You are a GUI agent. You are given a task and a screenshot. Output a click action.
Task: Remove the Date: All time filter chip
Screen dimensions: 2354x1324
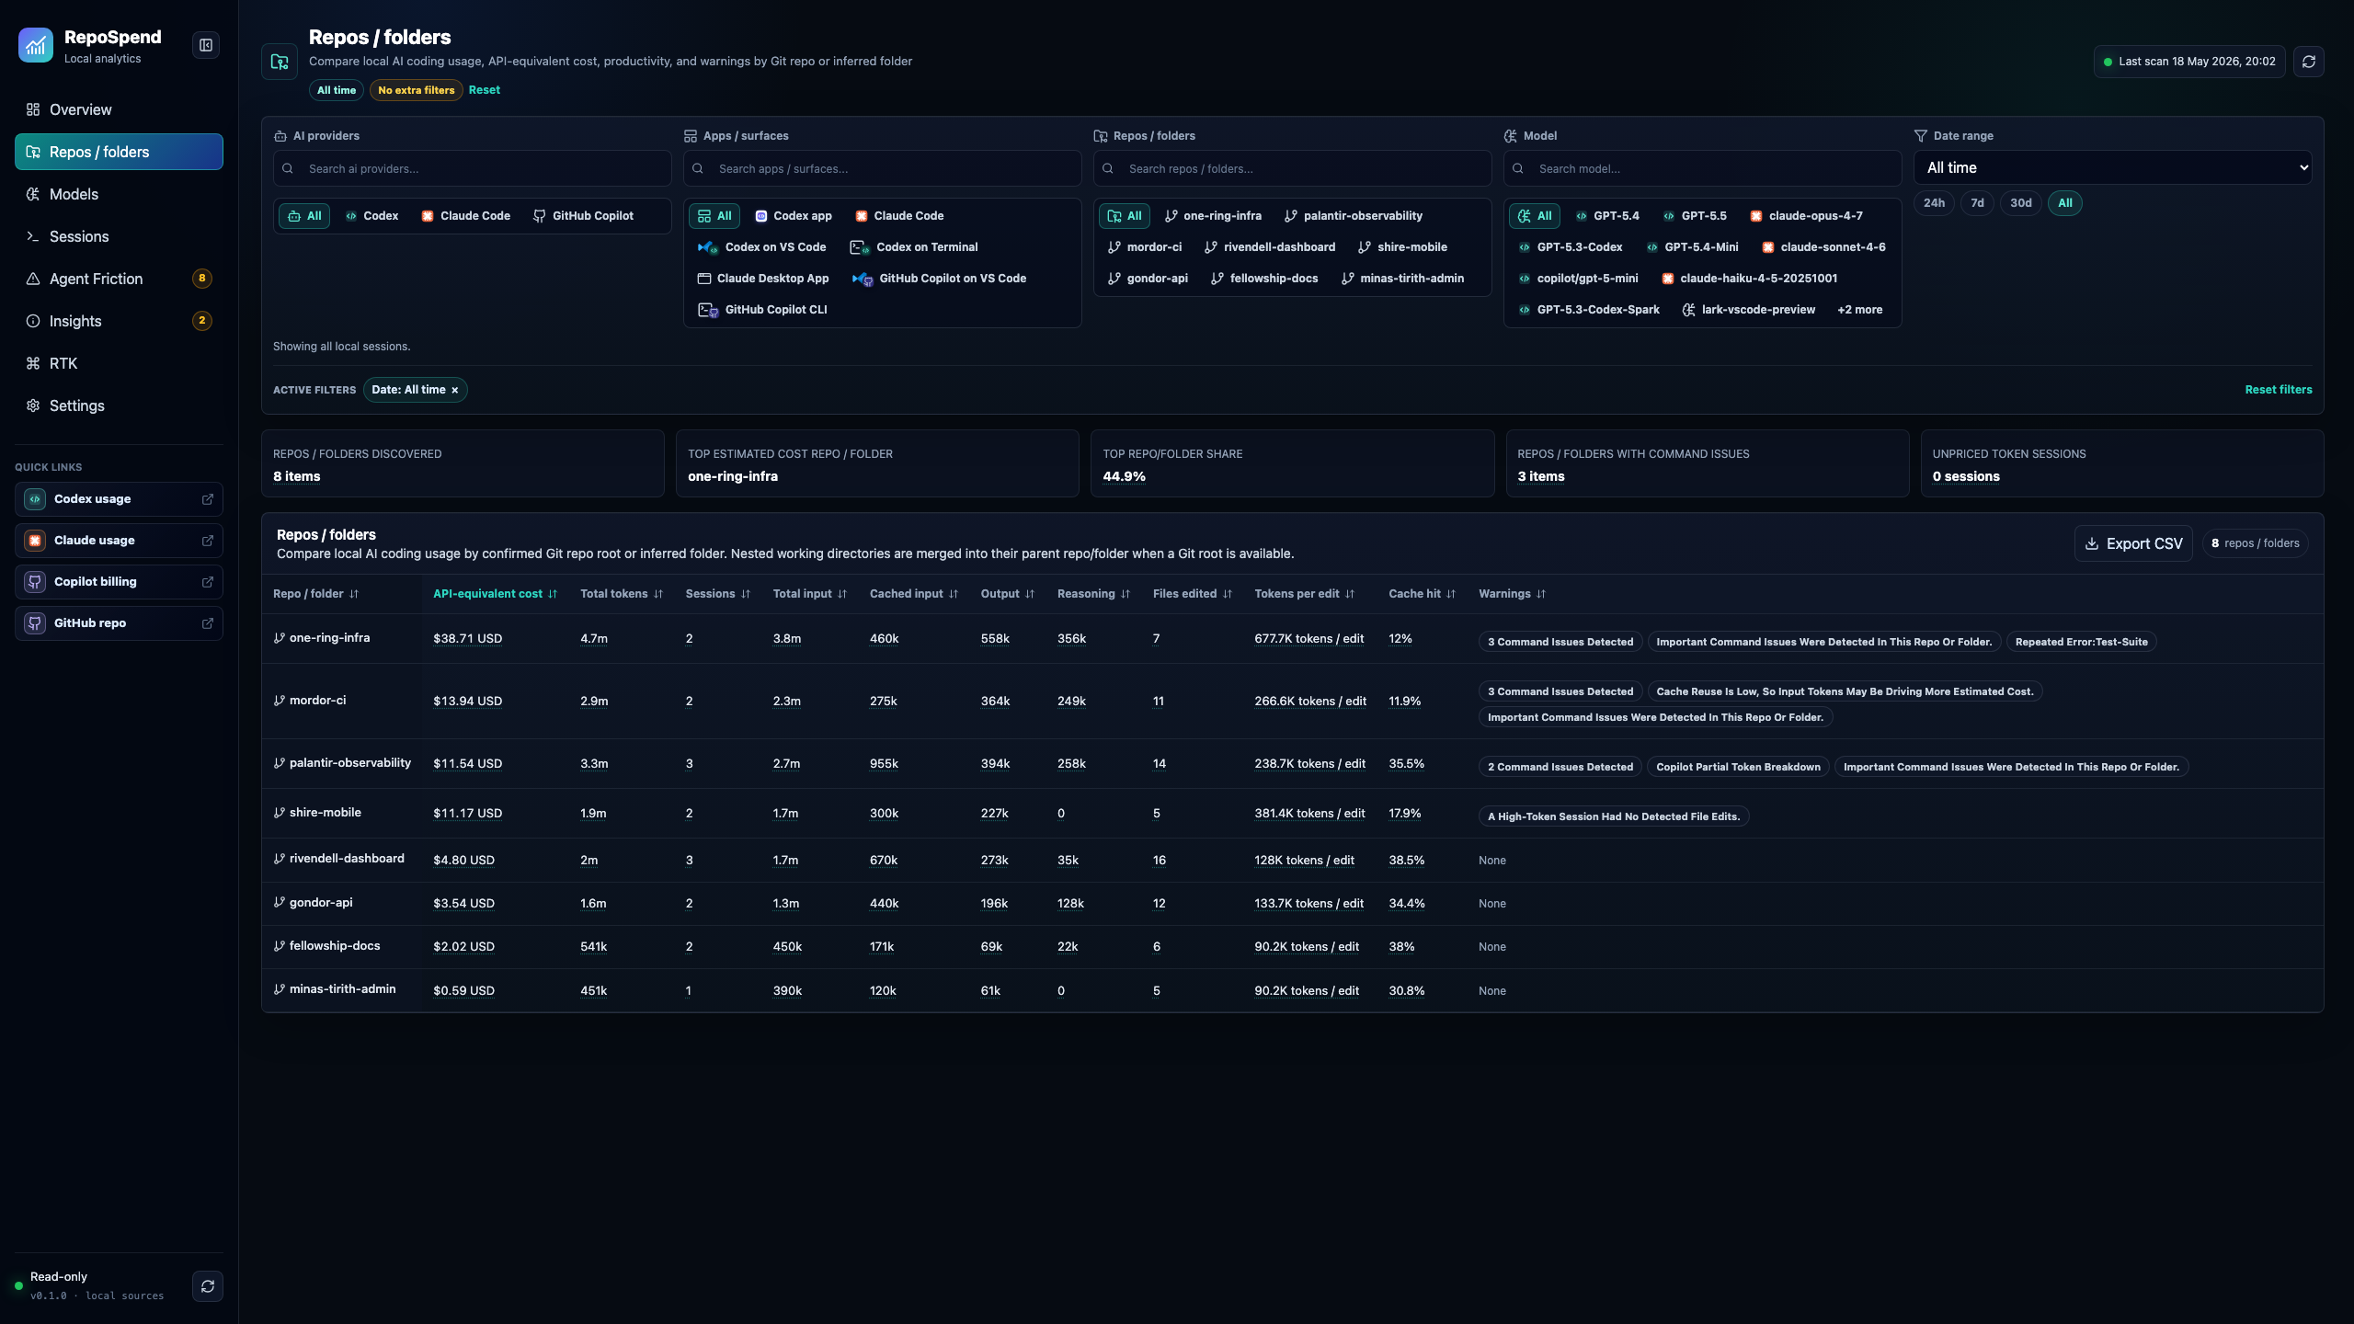point(454,391)
